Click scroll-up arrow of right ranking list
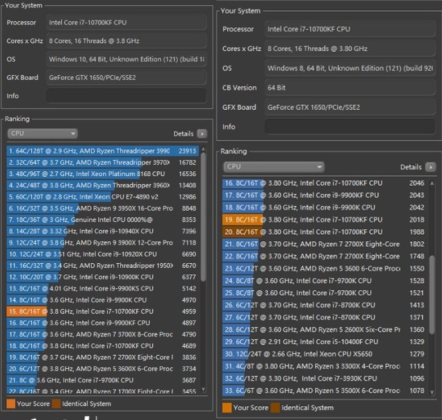This screenshot has width=442, height=420. pyautogui.click(x=432, y=183)
